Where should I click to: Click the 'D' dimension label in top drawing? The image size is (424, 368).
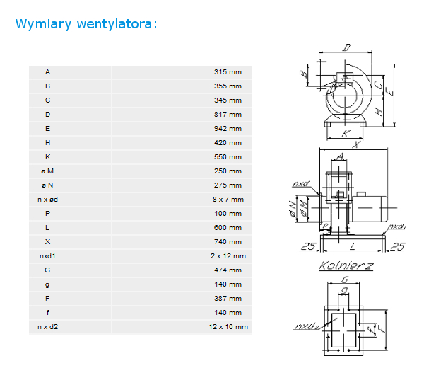click(x=347, y=47)
